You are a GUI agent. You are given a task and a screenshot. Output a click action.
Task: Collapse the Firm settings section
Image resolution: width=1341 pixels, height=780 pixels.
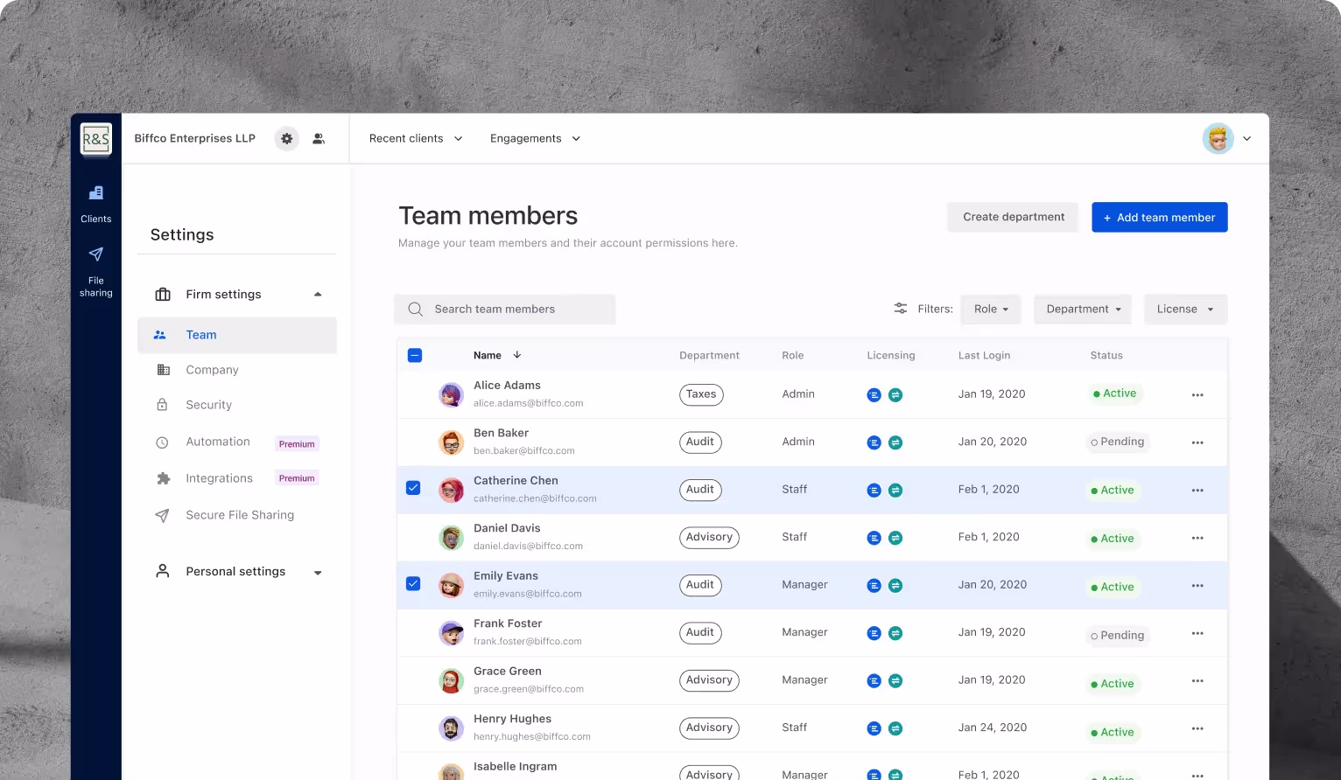(x=318, y=295)
